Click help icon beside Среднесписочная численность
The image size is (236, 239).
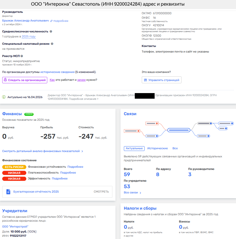[x=51, y=31]
